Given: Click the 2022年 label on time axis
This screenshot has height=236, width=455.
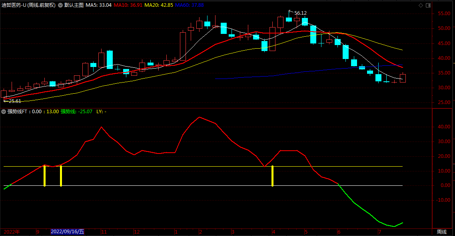Looking at the screenshot, I should [12, 232].
